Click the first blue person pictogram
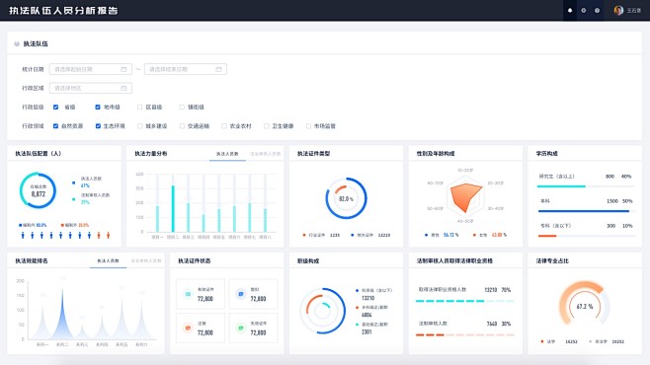 tap(23, 236)
